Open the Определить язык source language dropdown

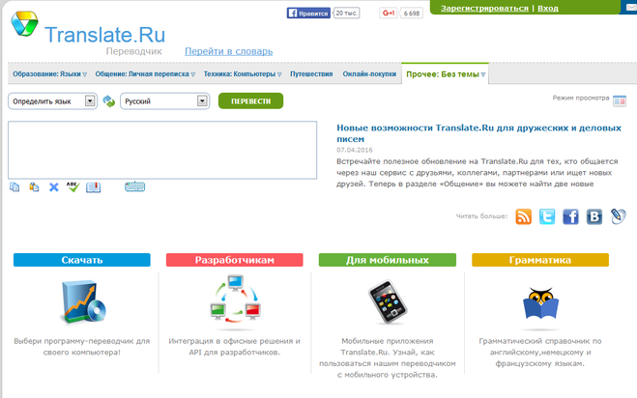(52, 100)
